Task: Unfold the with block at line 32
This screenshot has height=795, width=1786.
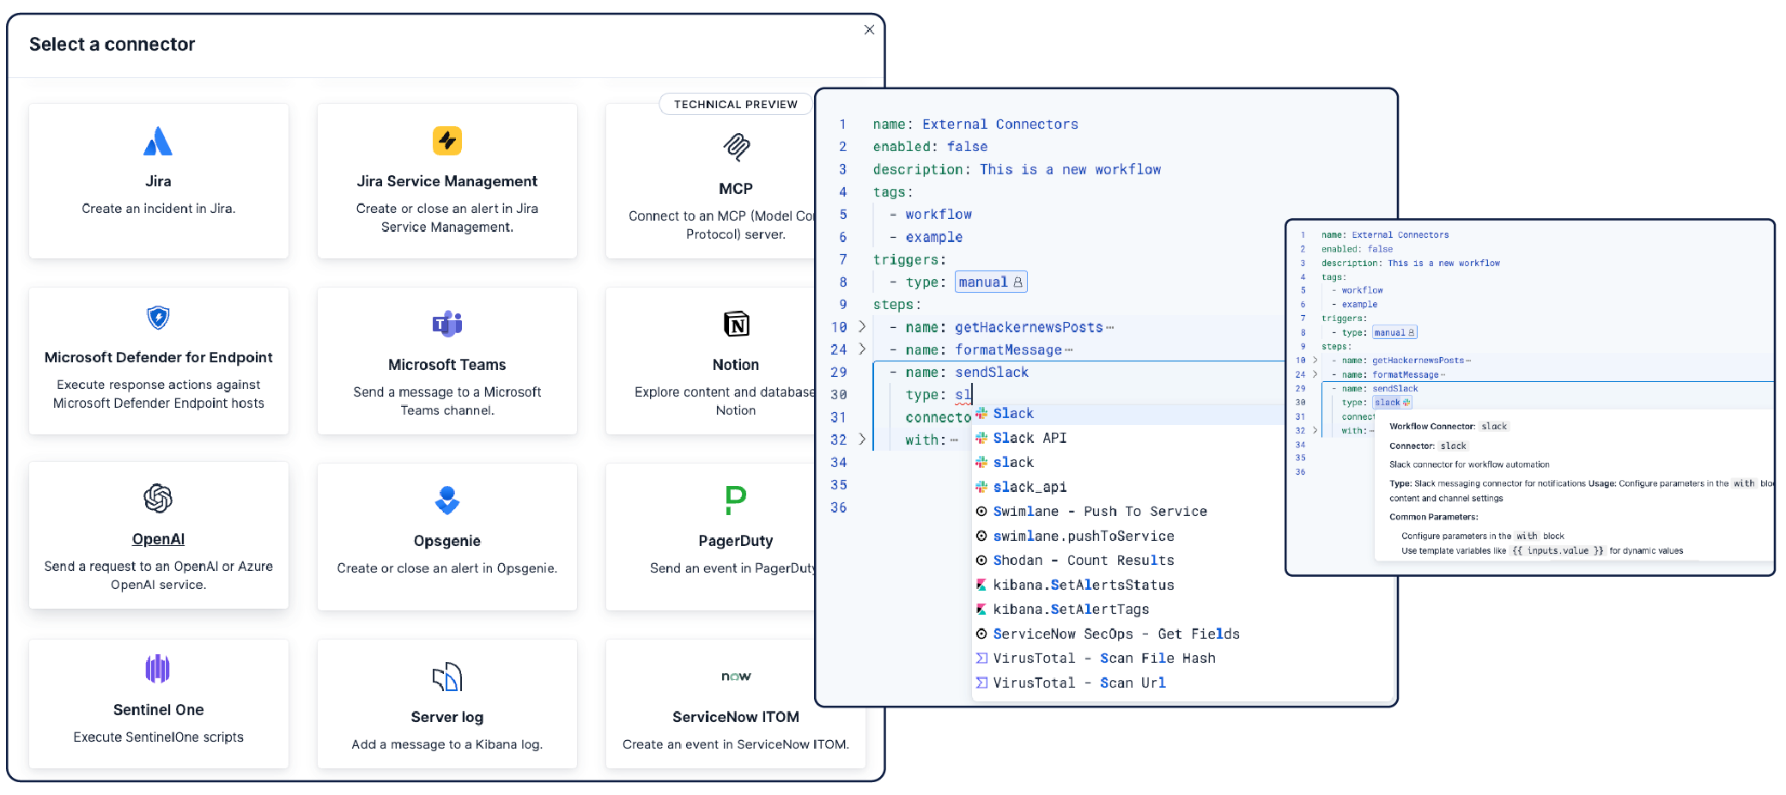Action: (x=862, y=440)
